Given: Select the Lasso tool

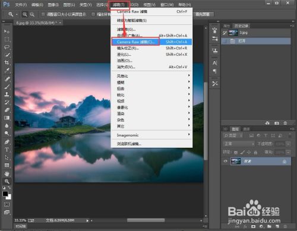Looking at the screenshot, I should 7,47.
